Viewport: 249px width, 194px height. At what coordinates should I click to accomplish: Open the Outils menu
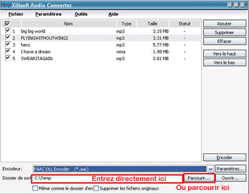tap(81, 14)
